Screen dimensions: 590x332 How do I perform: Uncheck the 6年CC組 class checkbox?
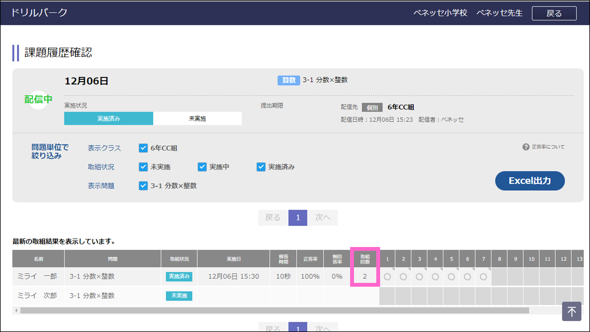pyautogui.click(x=143, y=148)
